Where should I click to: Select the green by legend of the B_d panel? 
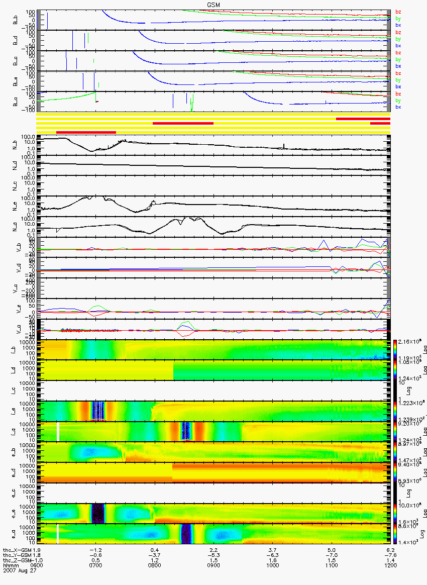pos(398,39)
